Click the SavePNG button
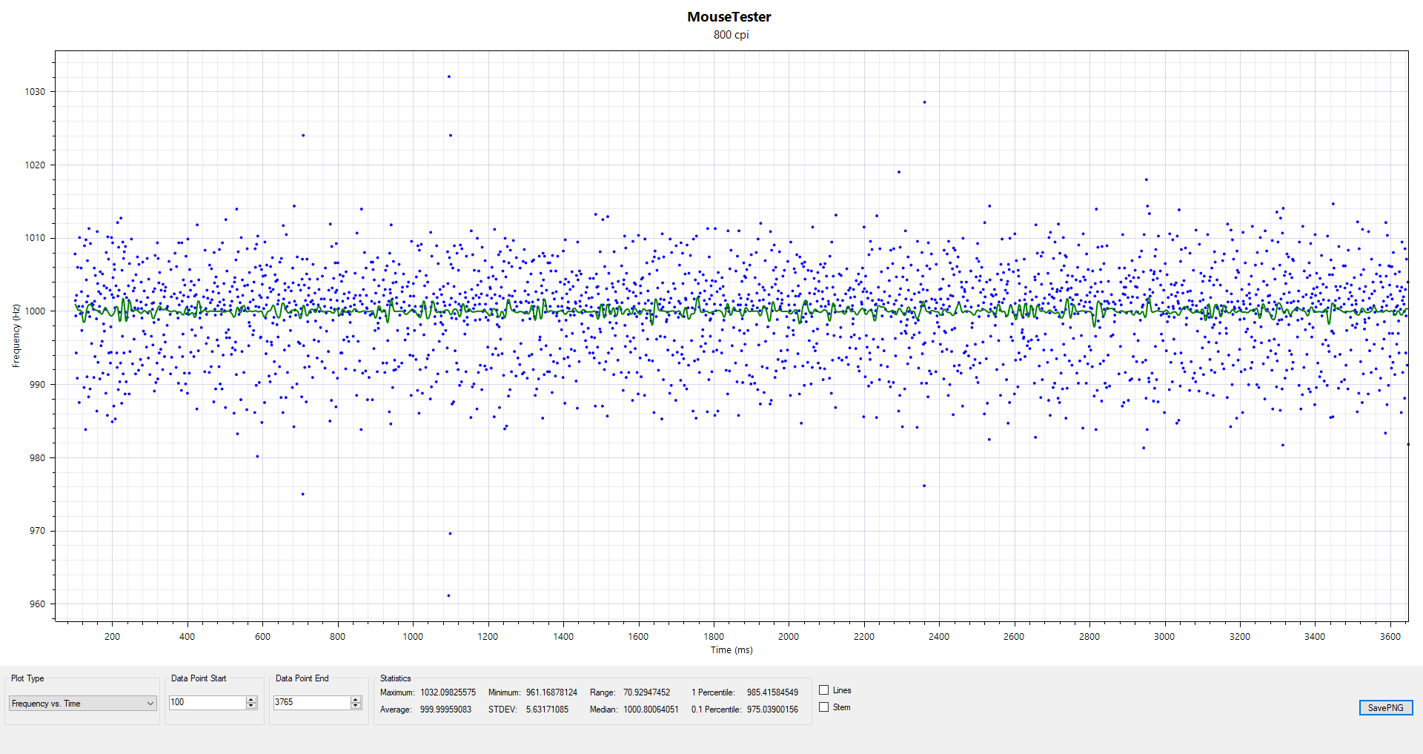 (x=1386, y=708)
